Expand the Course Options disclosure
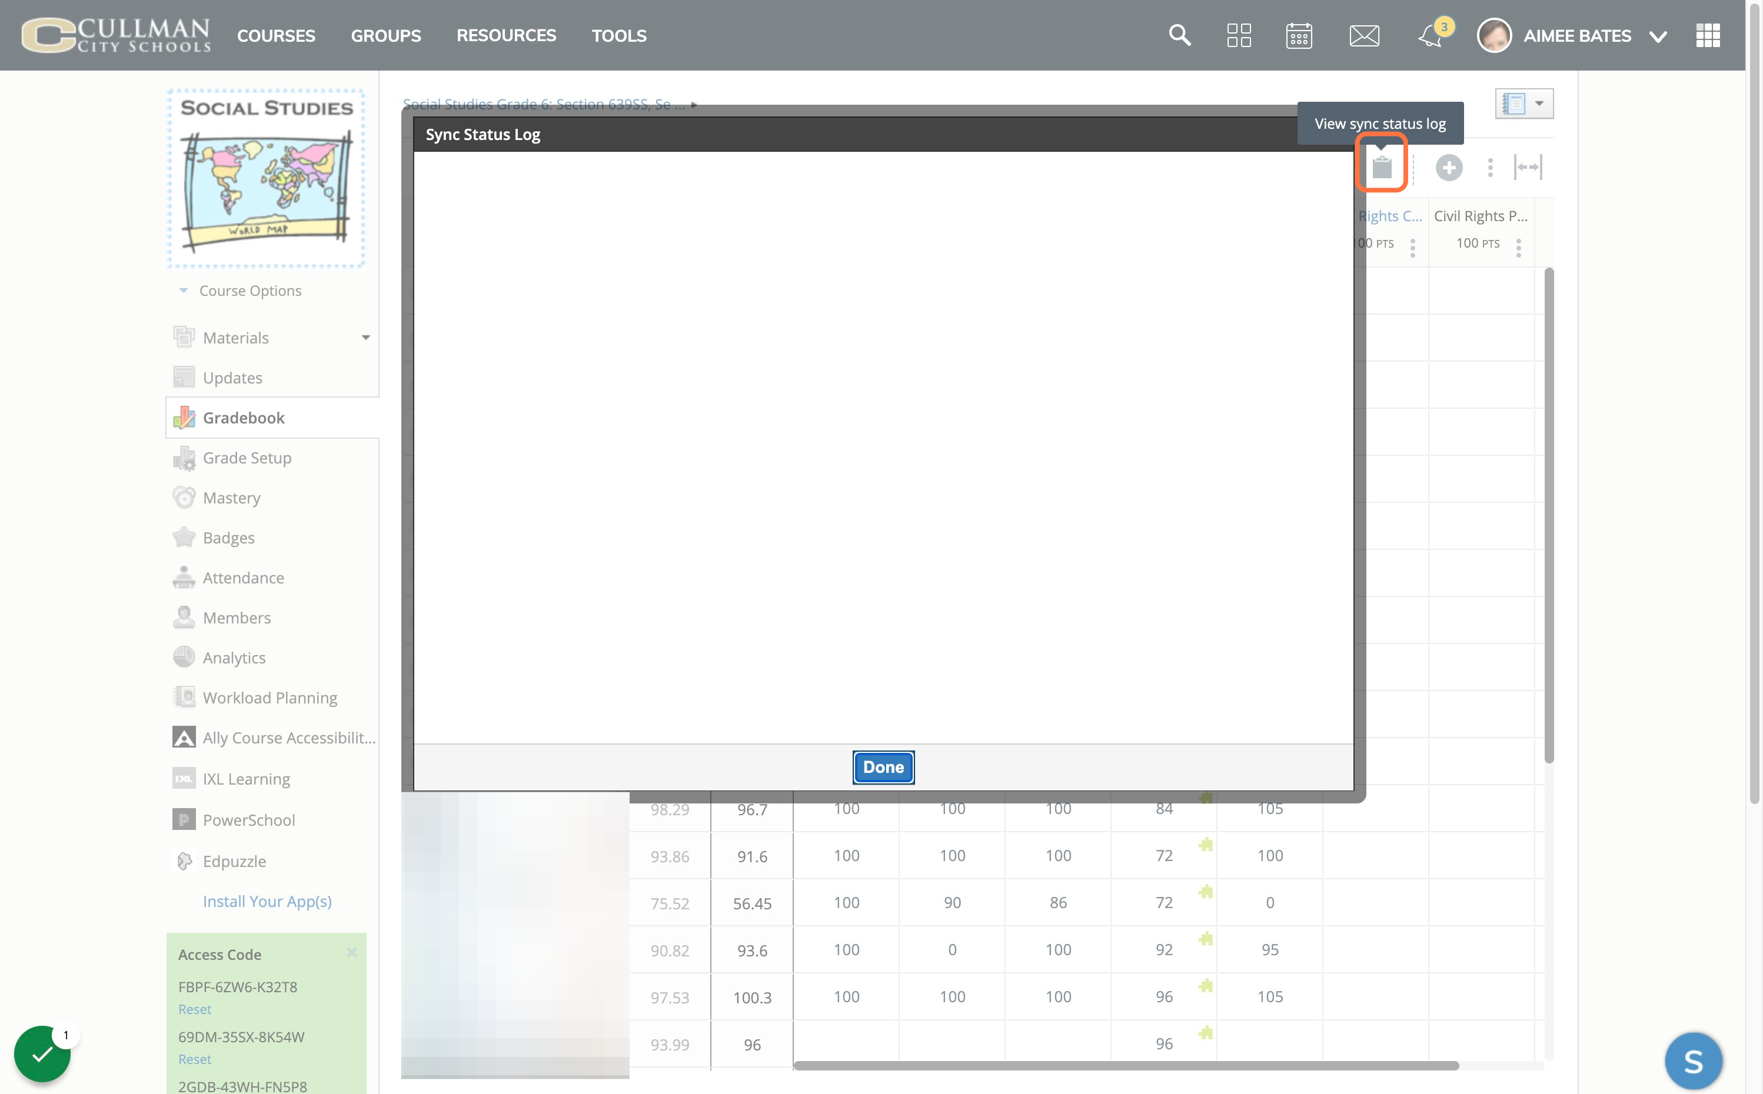Viewport: 1763px width, 1094px height. click(184, 290)
